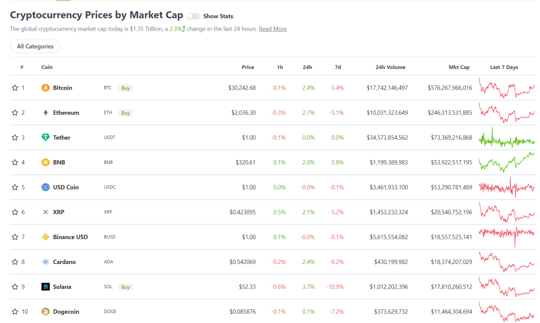The width and height of the screenshot is (540, 323).
Task: Sort by the Mkt Cap column header
Action: point(459,67)
